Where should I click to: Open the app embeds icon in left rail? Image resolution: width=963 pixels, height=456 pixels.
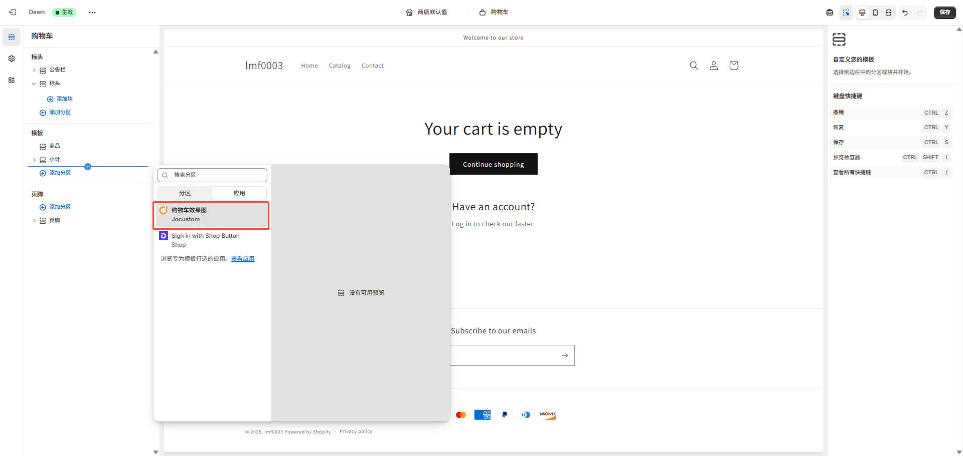click(x=12, y=80)
